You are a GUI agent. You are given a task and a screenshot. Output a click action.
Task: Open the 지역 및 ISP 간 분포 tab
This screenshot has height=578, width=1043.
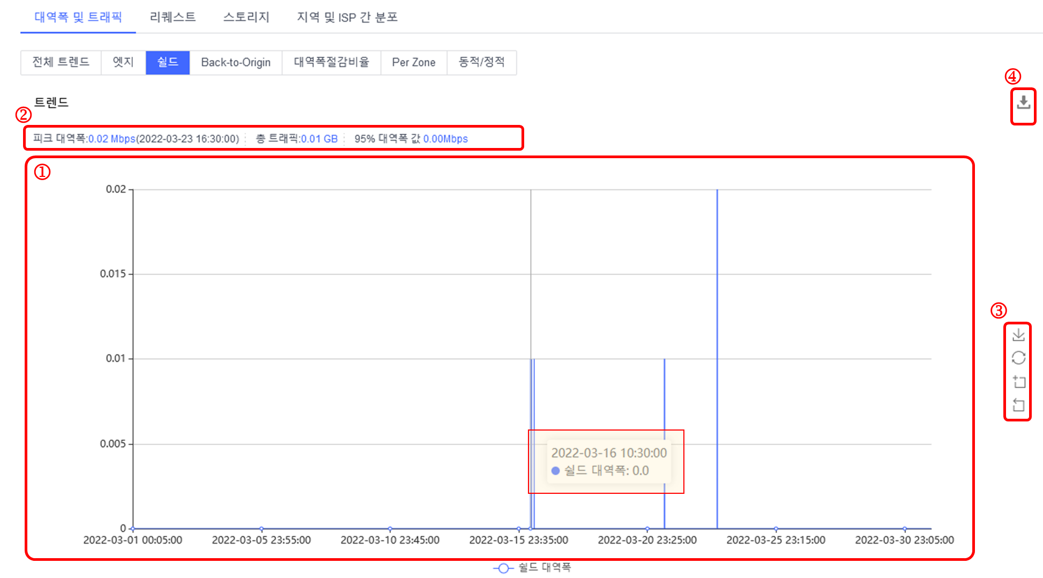click(347, 17)
